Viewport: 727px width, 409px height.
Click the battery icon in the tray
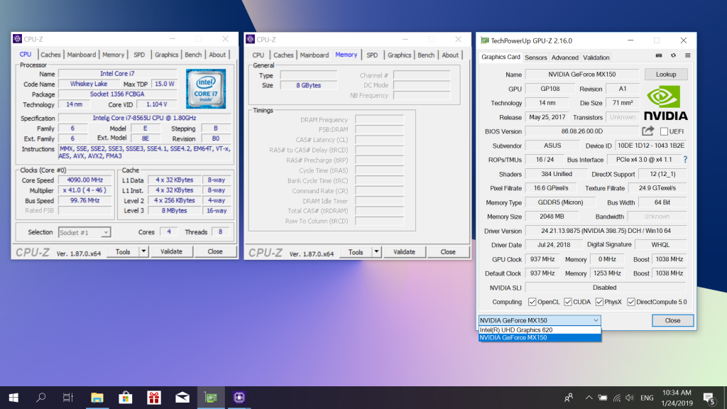[603, 398]
